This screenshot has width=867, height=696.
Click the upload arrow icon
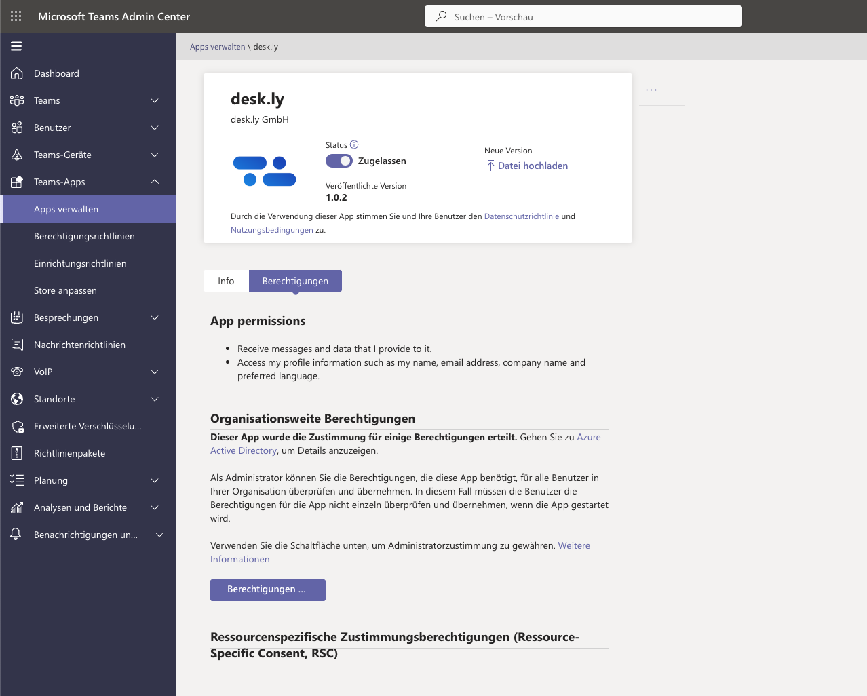(x=490, y=166)
